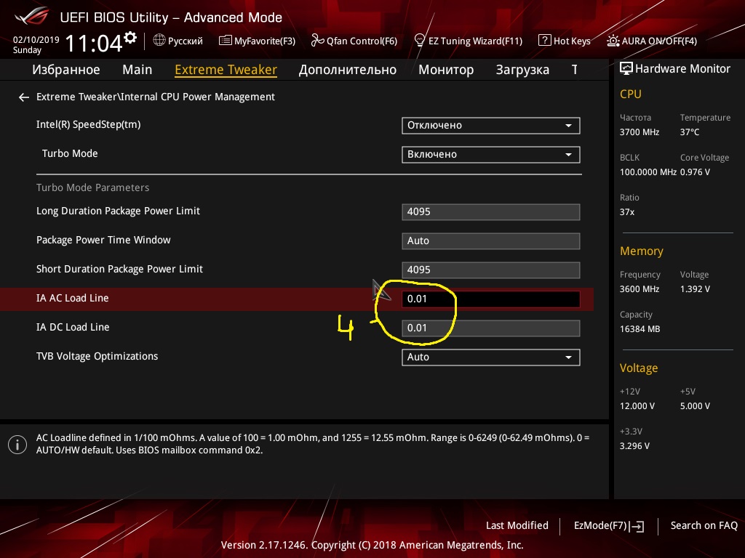Click the MyFavorite list icon

226,41
